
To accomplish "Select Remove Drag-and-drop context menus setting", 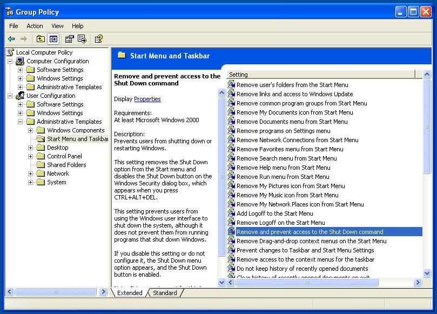I will (x=311, y=241).
